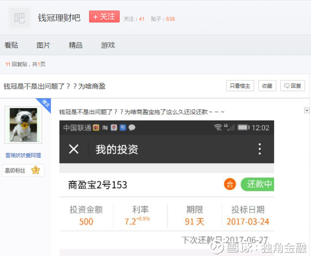This screenshot has height=256, width=311.
Task: Open the 精品 tab
Action: click(x=75, y=45)
